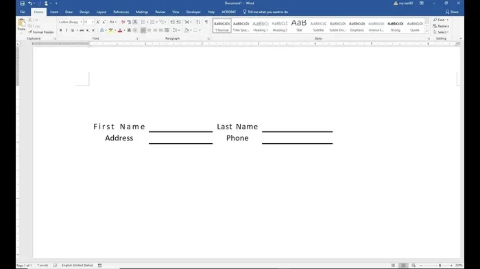
Task: Apply Title style
Action: click(299, 26)
